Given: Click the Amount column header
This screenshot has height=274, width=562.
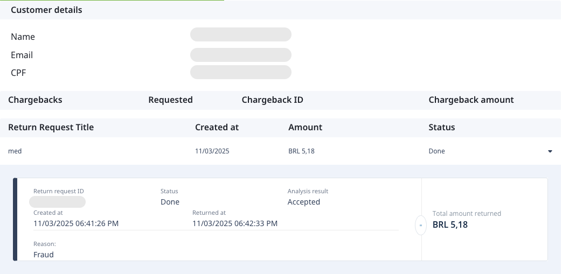Looking at the screenshot, I should pyautogui.click(x=305, y=128).
